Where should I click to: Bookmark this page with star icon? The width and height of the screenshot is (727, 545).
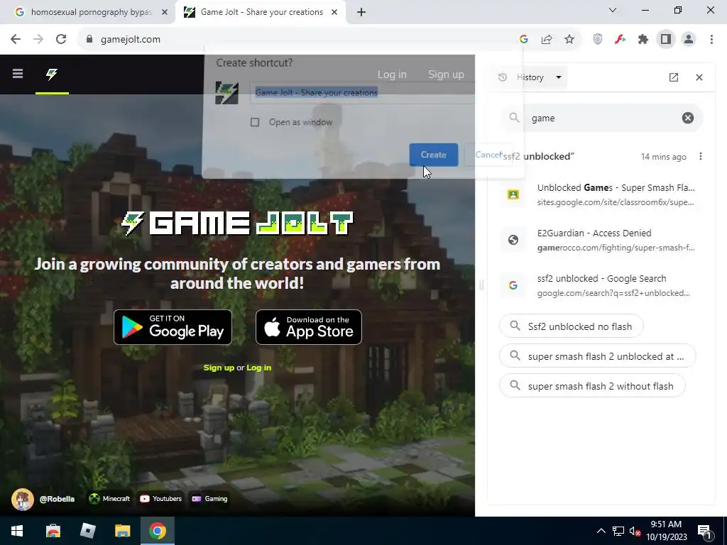[569, 40]
